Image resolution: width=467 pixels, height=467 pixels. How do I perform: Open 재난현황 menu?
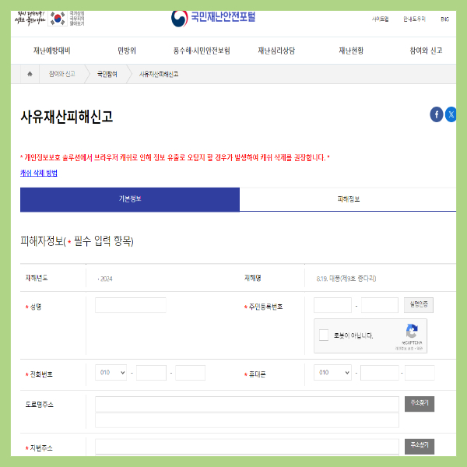point(351,51)
